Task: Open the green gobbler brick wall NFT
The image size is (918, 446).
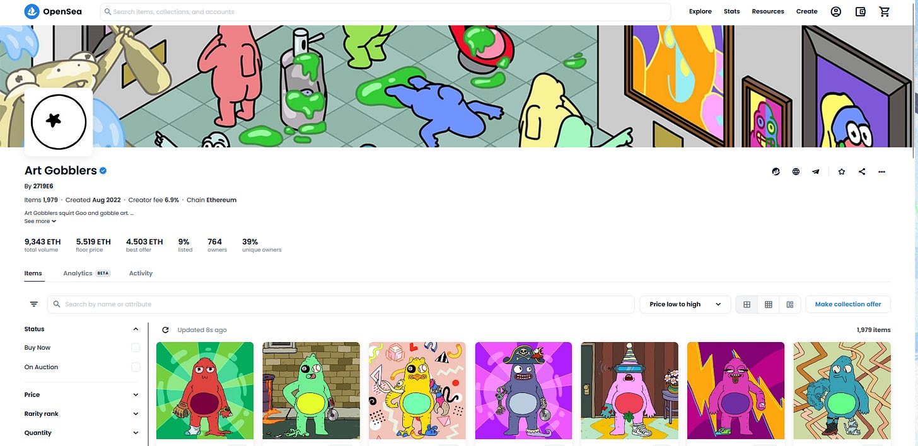Action: 311,391
